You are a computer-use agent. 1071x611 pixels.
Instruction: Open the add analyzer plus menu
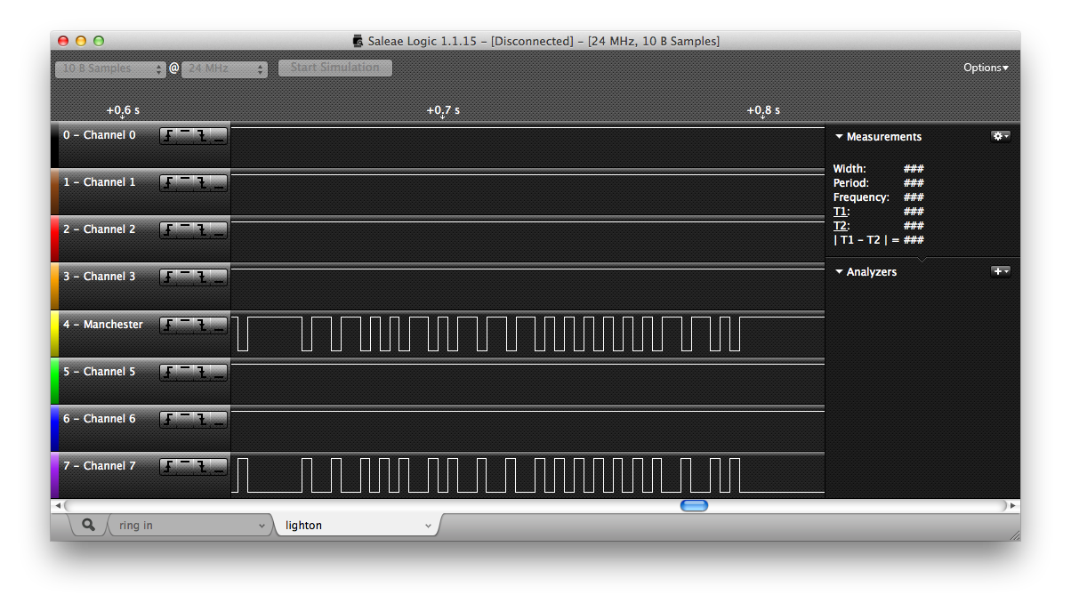pyautogui.click(x=1001, y=271)
